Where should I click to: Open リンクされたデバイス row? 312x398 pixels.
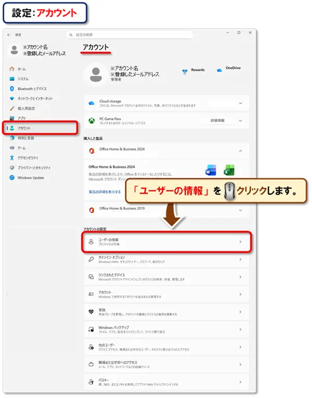click(166, 277)
